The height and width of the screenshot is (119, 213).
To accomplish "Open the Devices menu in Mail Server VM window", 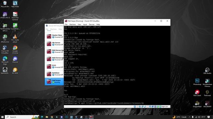I will (92, 24).
